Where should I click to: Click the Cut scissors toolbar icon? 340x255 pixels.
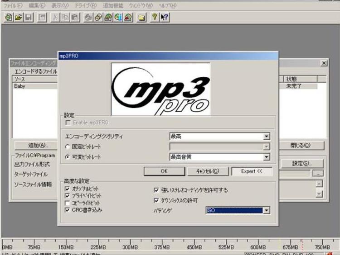tap(55, 17)
